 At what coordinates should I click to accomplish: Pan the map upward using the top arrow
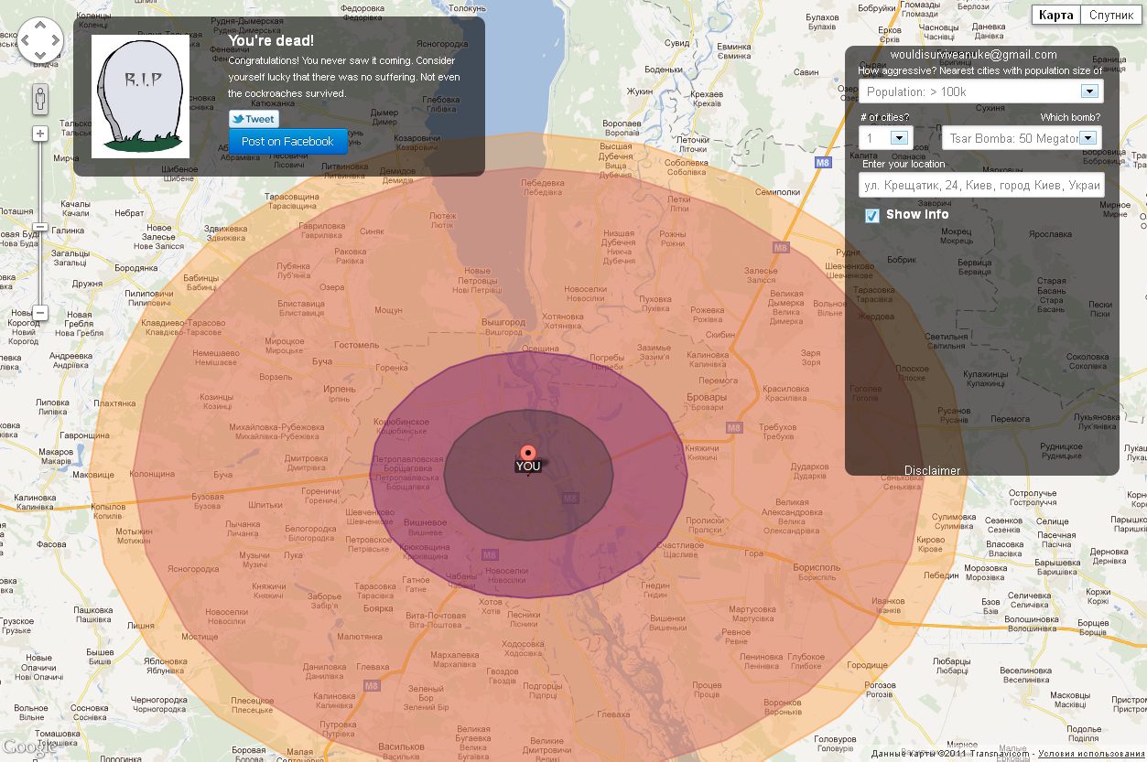pos(40,27)
